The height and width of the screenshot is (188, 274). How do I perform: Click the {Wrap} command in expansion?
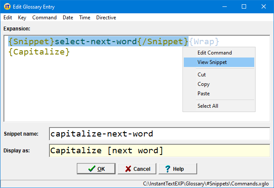pyautogui.click(x=204, y=42)
